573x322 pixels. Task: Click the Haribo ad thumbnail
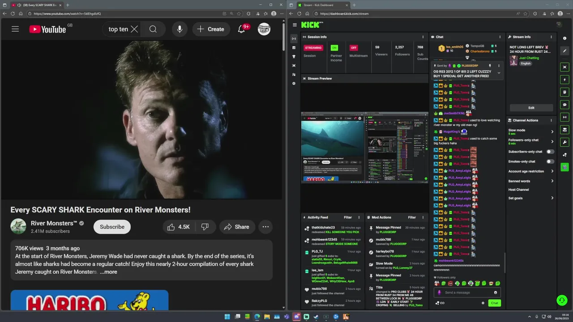click(90, 300)
